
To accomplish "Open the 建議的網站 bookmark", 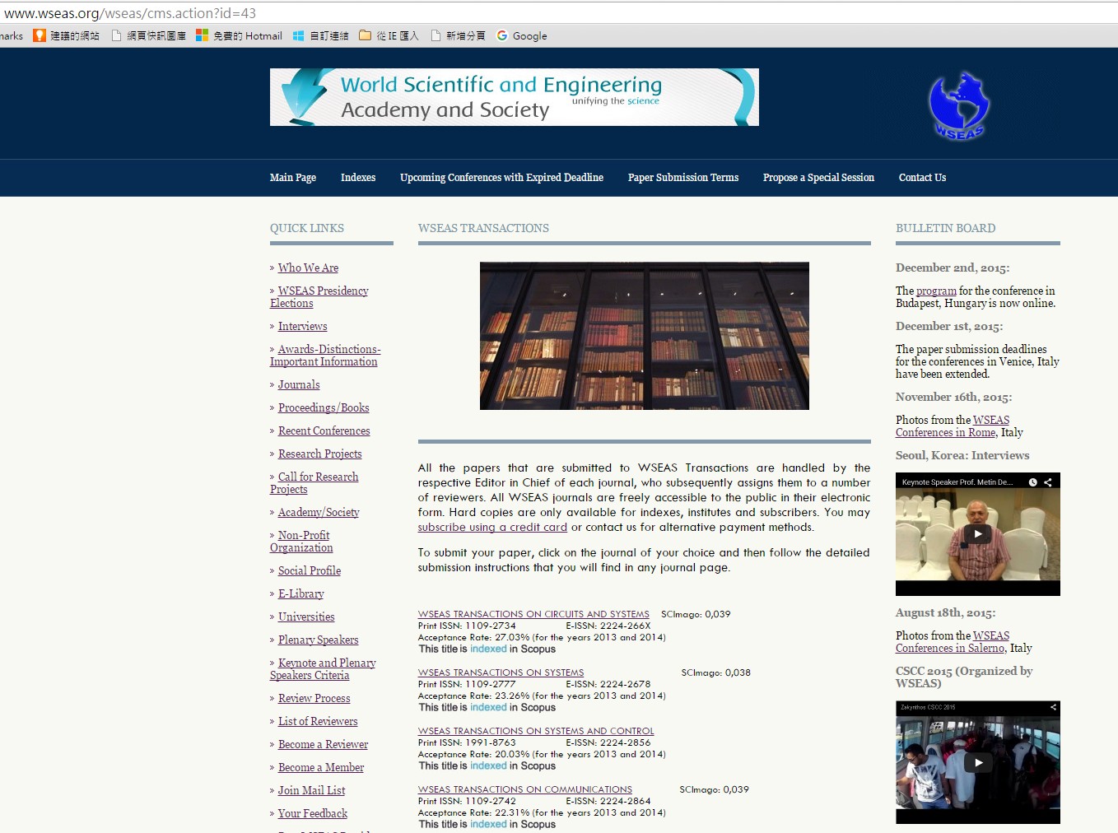I will 66,36.
